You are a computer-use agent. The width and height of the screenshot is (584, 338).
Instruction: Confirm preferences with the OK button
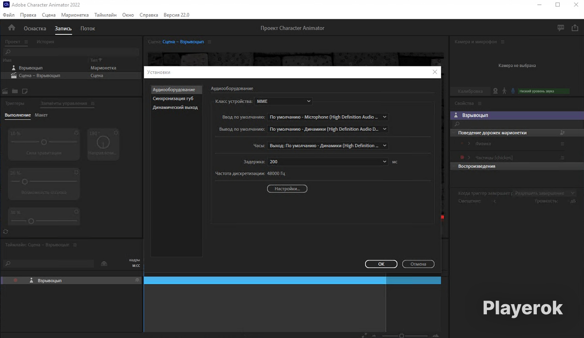(381, 264)
